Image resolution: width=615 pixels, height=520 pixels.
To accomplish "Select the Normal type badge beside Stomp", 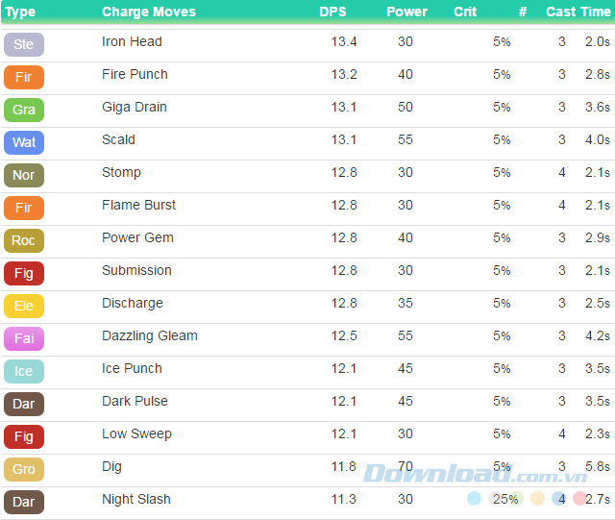I will pos(24,175).
